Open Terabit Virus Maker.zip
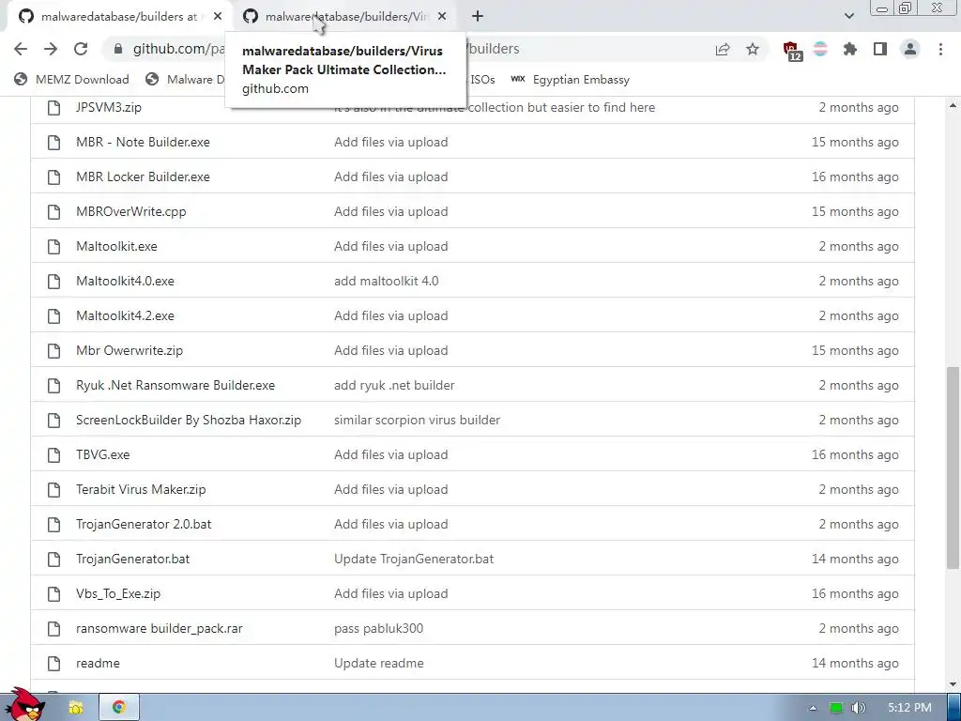Screen dimensions: 961x721 (141, 489)
